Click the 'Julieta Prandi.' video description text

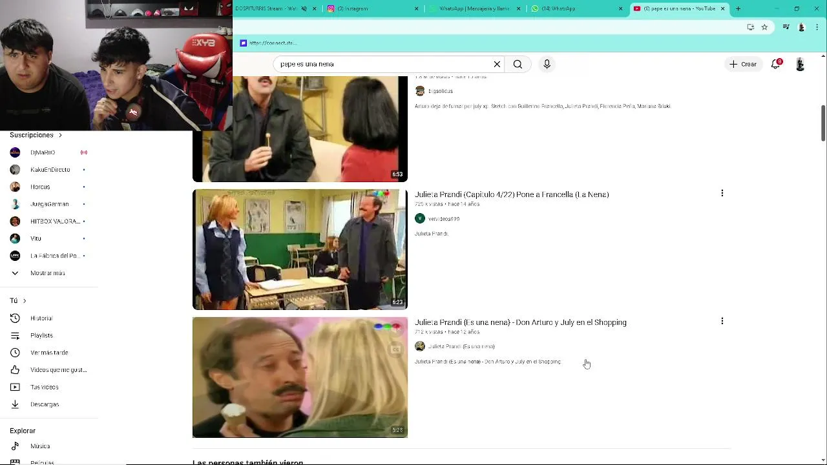pyautogui.click(x=432, y=234)
